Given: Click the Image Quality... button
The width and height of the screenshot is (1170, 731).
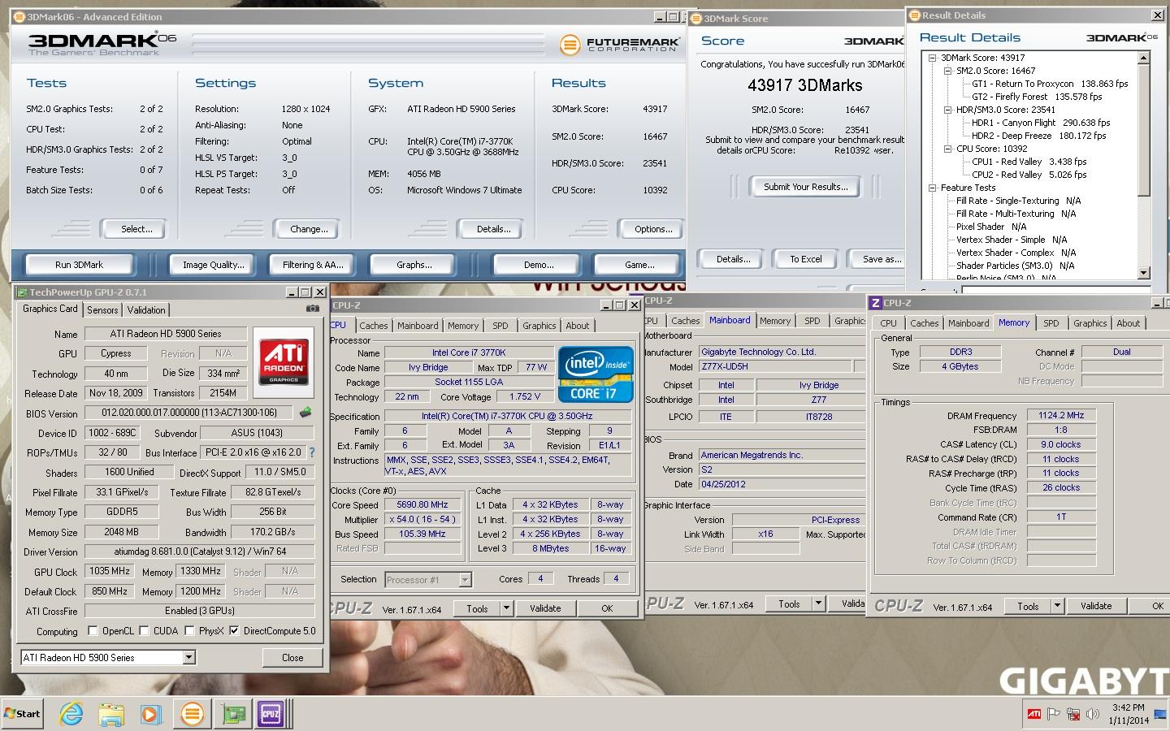Looking at the screenshot, I should pyautogui.click(x=214, y=265).
